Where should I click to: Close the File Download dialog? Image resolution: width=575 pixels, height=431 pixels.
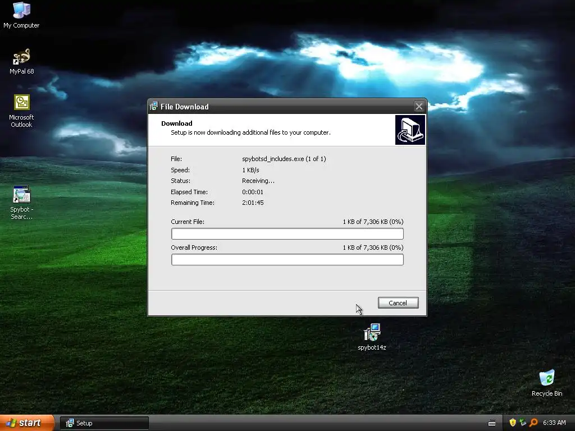pyautogui.click(x=419, y=107)
